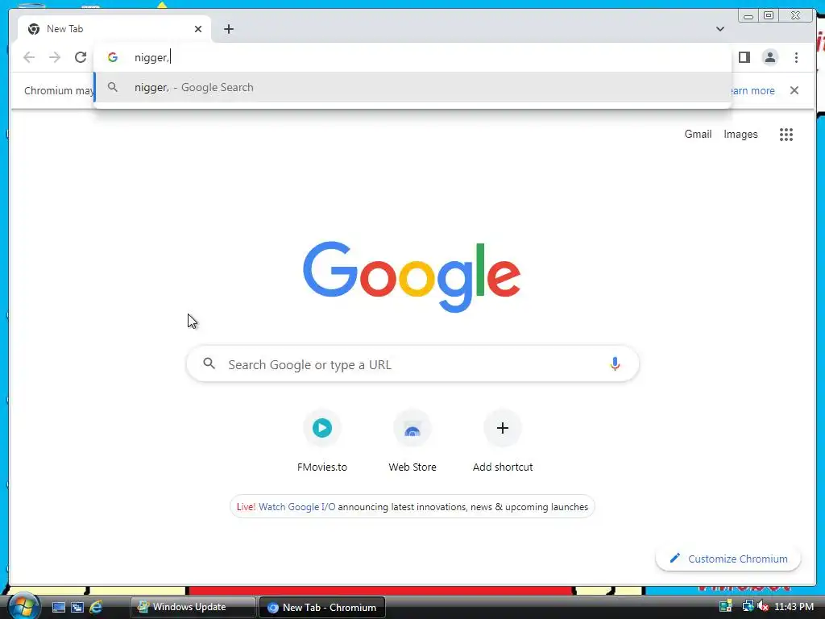The width and height of the screenshot is (825, 619).
Task: Switch between windows quick launch icon
Action: [77, 608]
